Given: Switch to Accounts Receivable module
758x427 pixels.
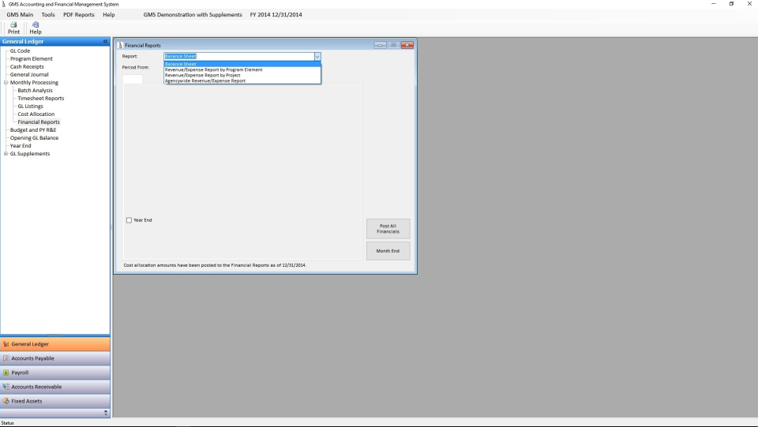Looking at the screenshot, I should tap(55, 387).
